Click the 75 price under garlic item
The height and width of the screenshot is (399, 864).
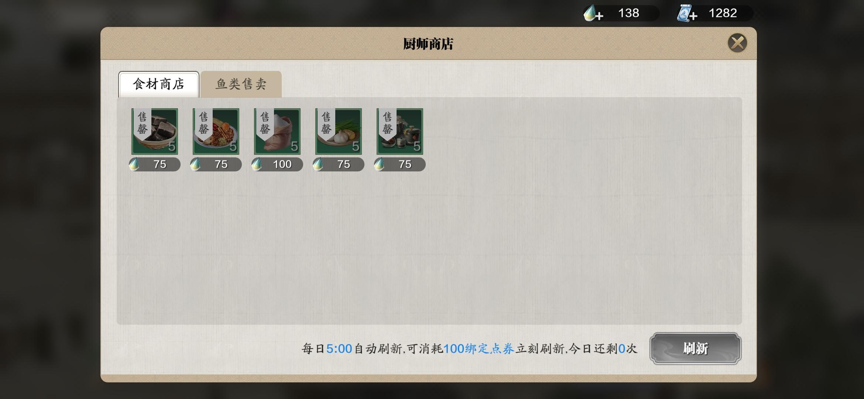pos(339,164)
